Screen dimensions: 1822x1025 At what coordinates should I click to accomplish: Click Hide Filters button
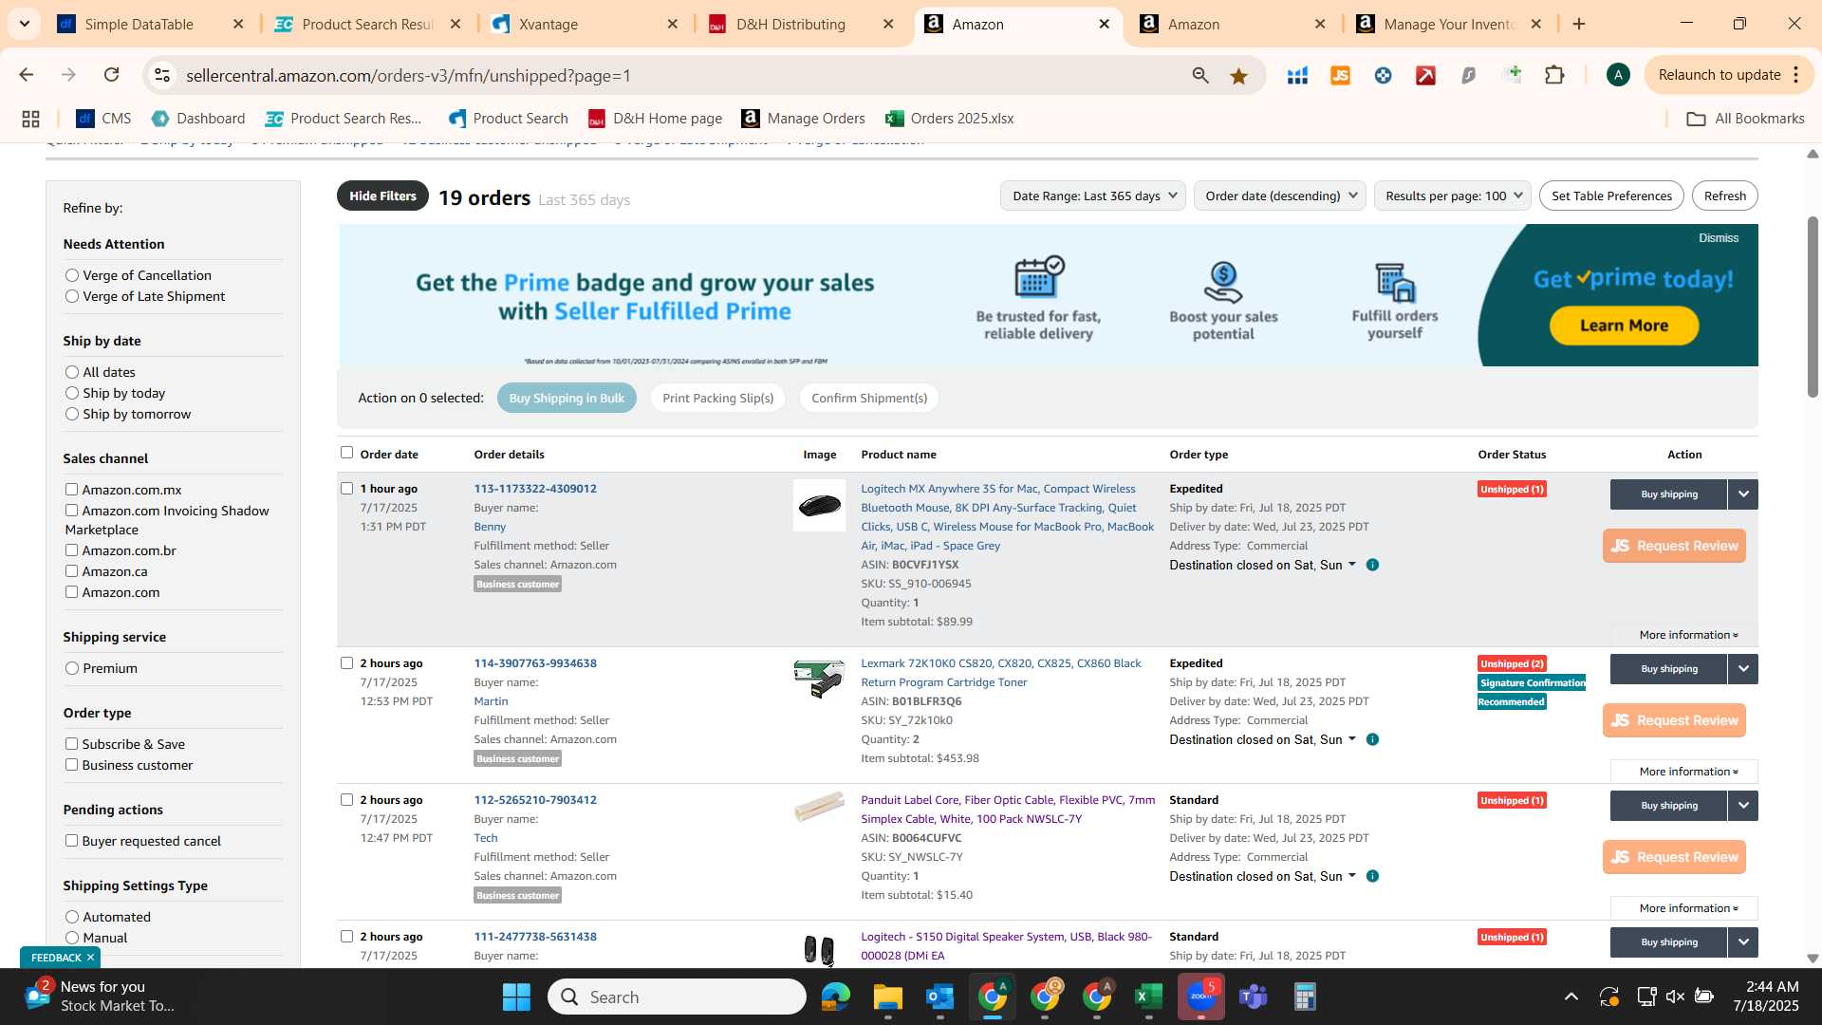tap(382, 196)
